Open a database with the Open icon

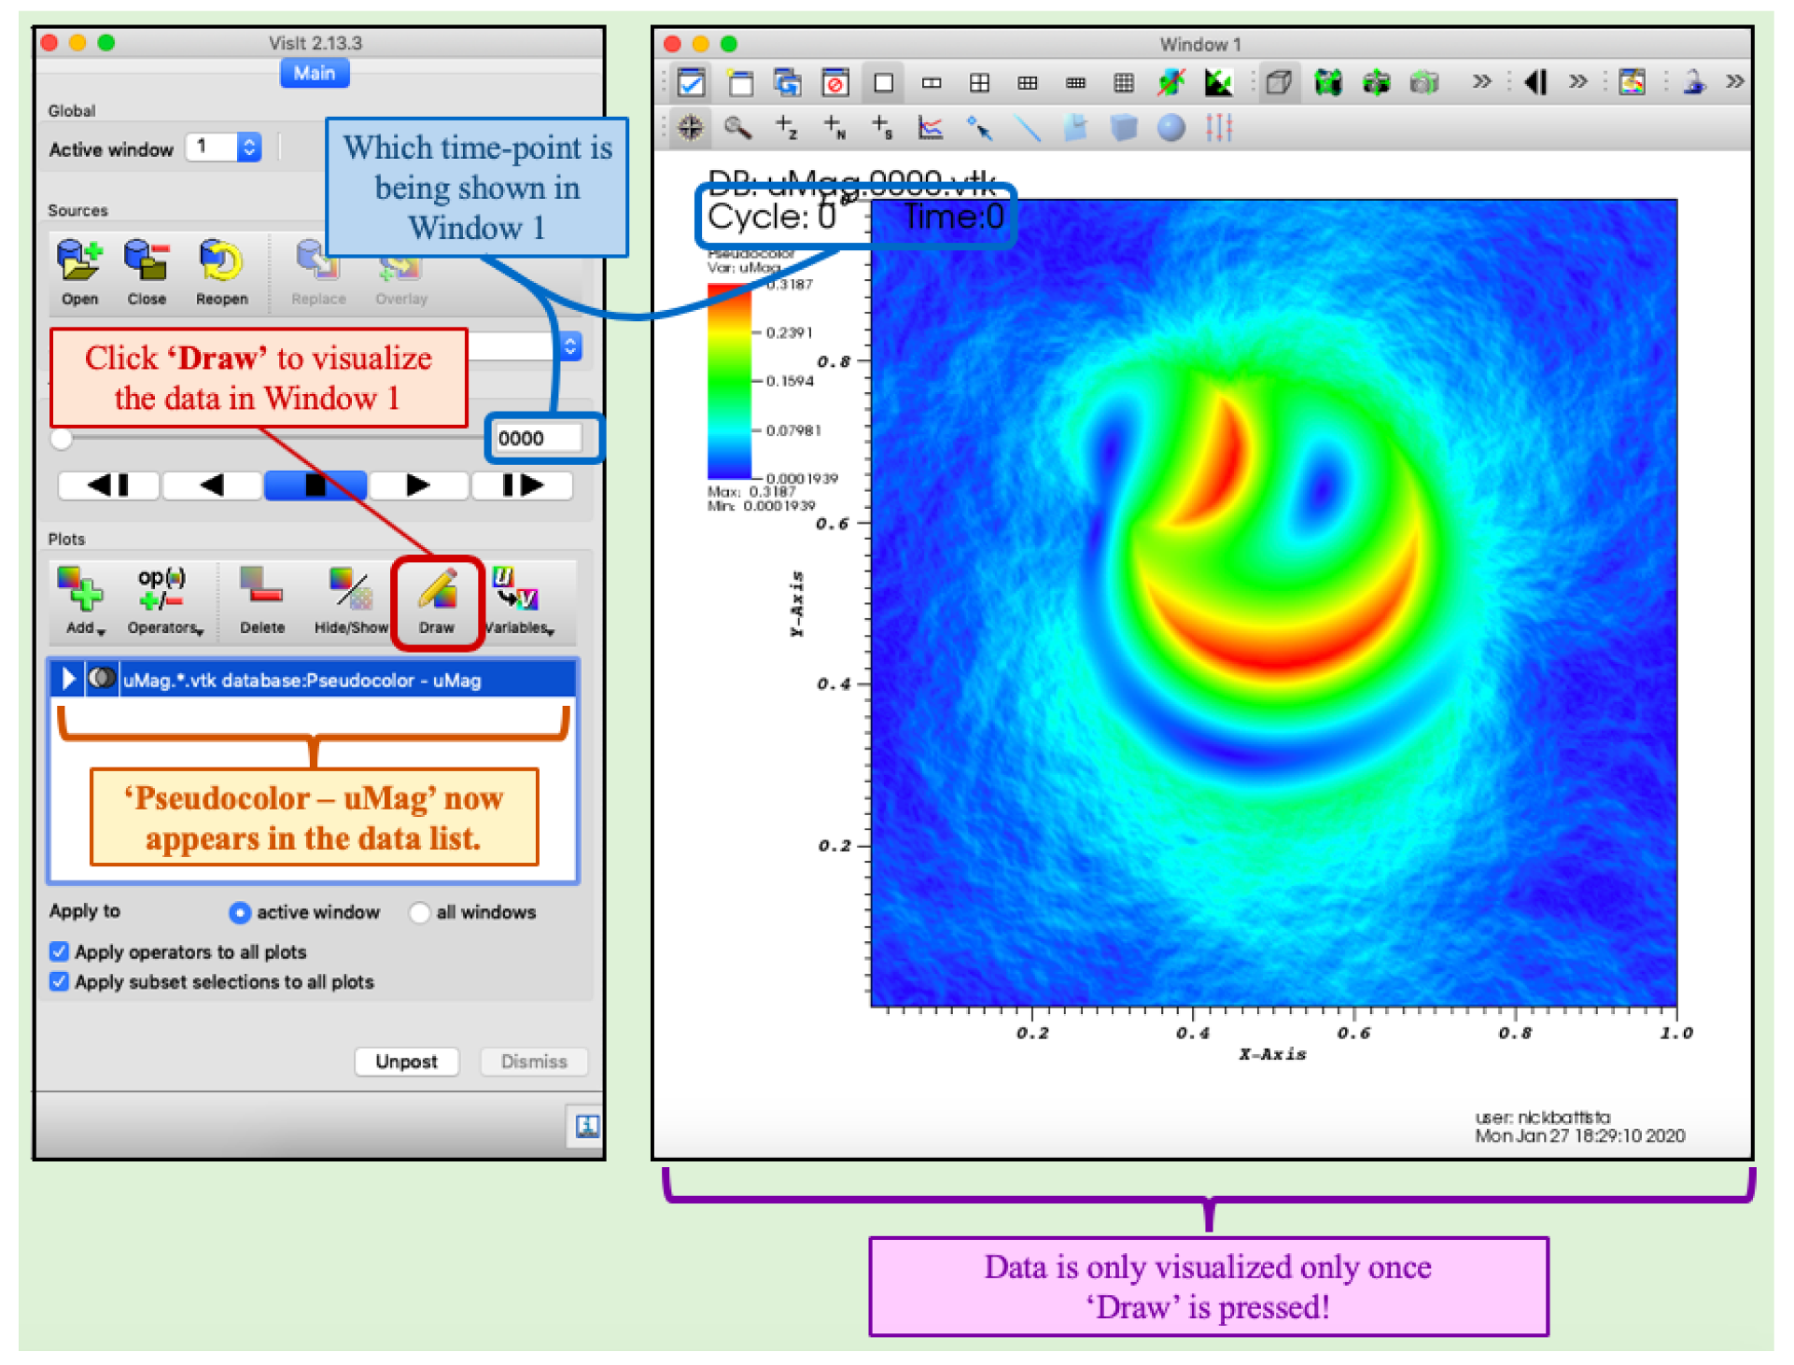tap(79, 272)
